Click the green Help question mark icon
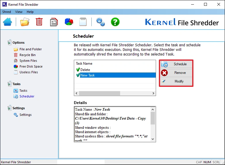 115,22
